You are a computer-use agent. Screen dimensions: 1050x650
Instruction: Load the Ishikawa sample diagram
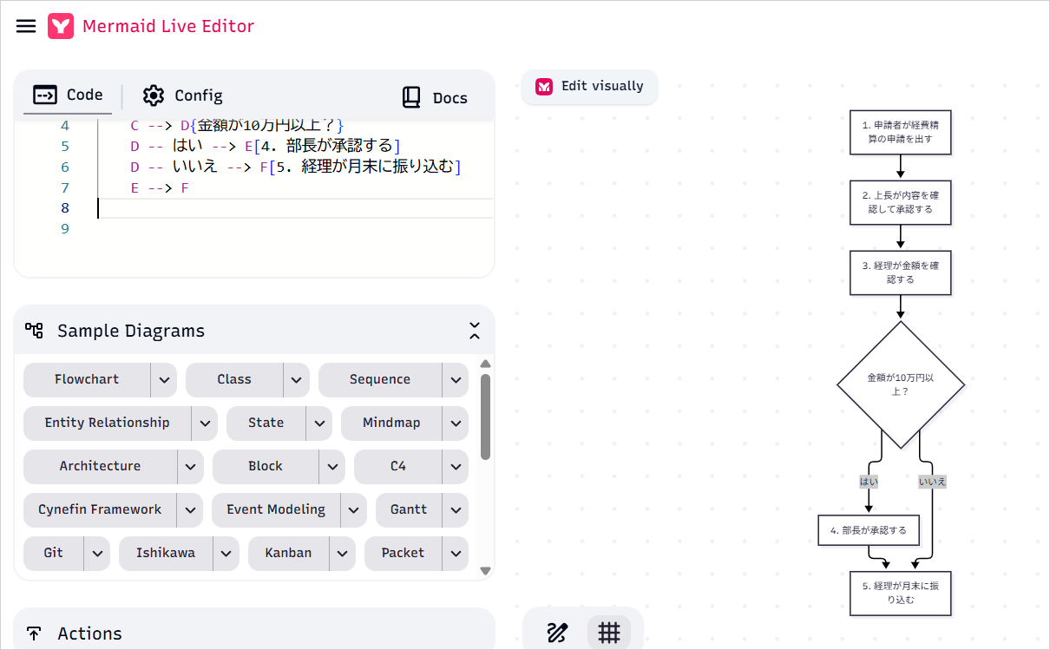pyautogui.click(x=166, y=553)
